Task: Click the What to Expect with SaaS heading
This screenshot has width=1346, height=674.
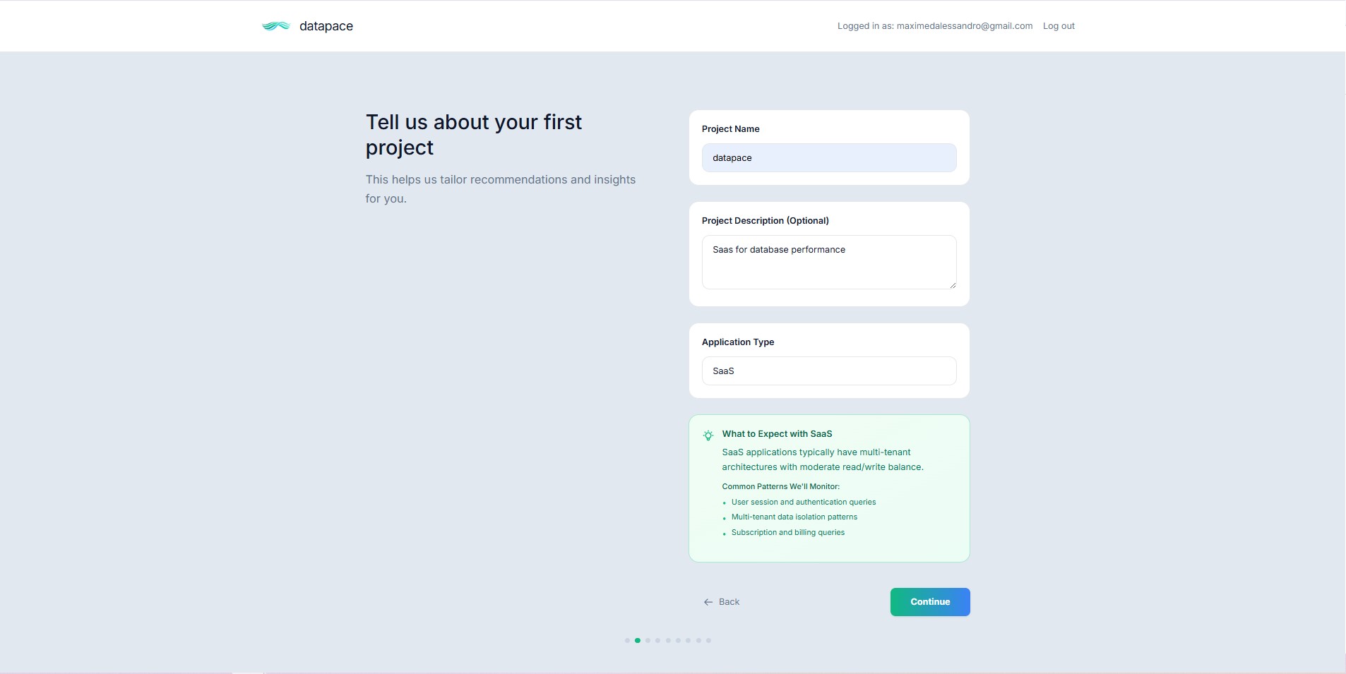Action: (778, 433)
